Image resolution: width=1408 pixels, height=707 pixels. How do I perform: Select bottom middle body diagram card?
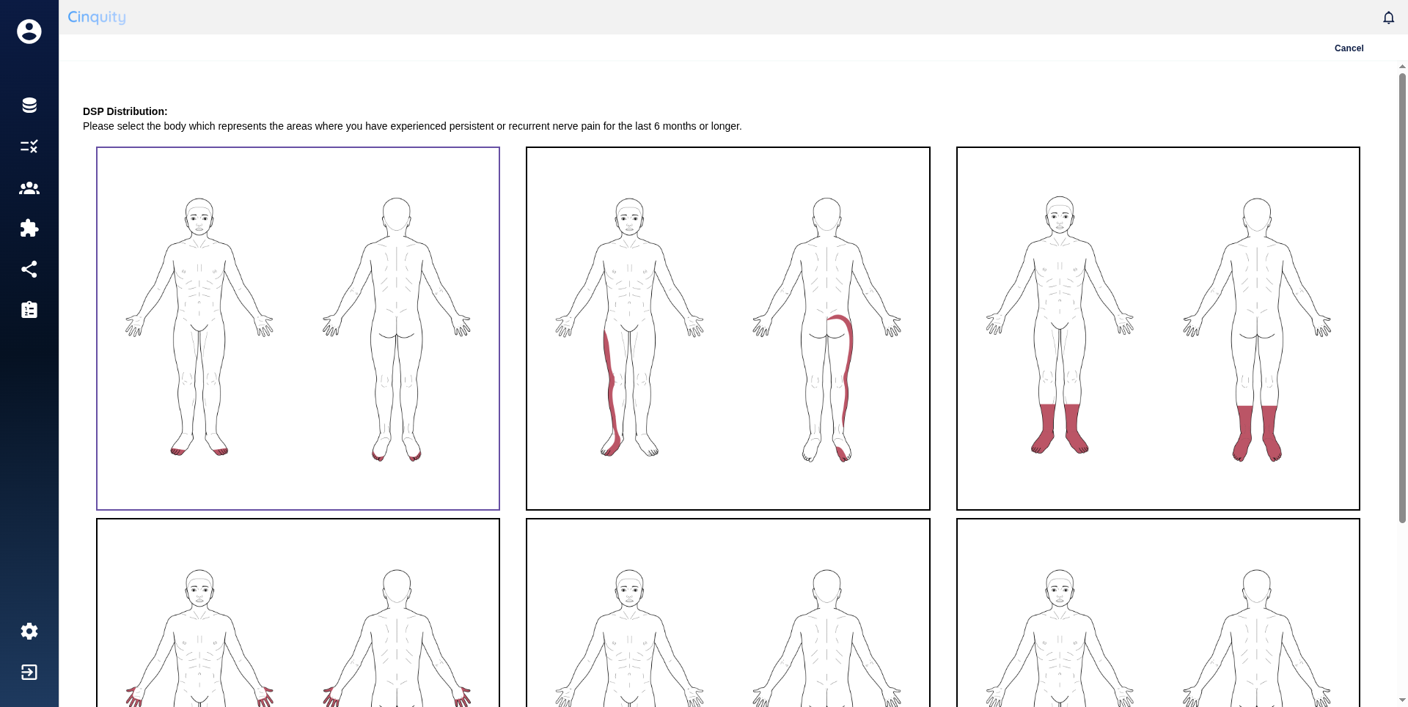click(x=728, y=612)
